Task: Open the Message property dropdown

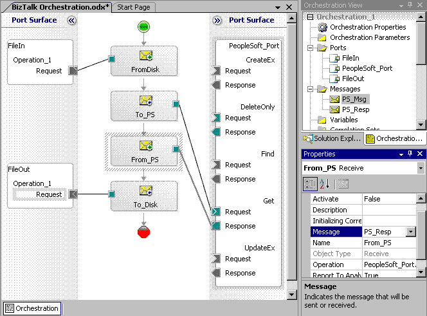Action: (411, 232)
